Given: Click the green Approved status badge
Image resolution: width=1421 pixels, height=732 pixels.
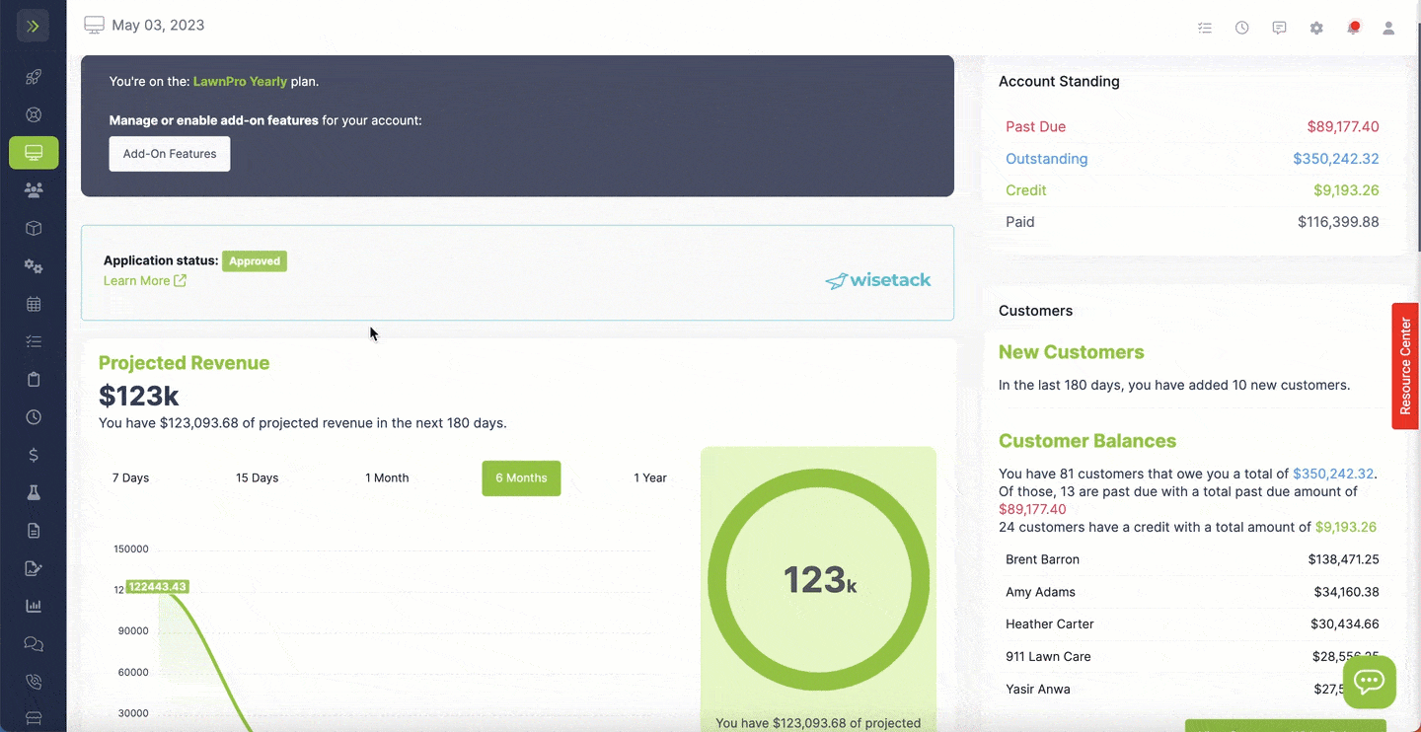Looking at the screenshot, I should tap(255, 261).
